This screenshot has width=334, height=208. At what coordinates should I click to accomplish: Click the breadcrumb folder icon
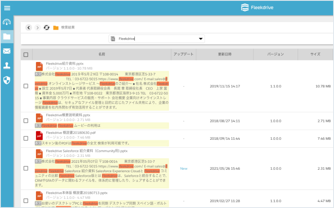coord(56,27)
